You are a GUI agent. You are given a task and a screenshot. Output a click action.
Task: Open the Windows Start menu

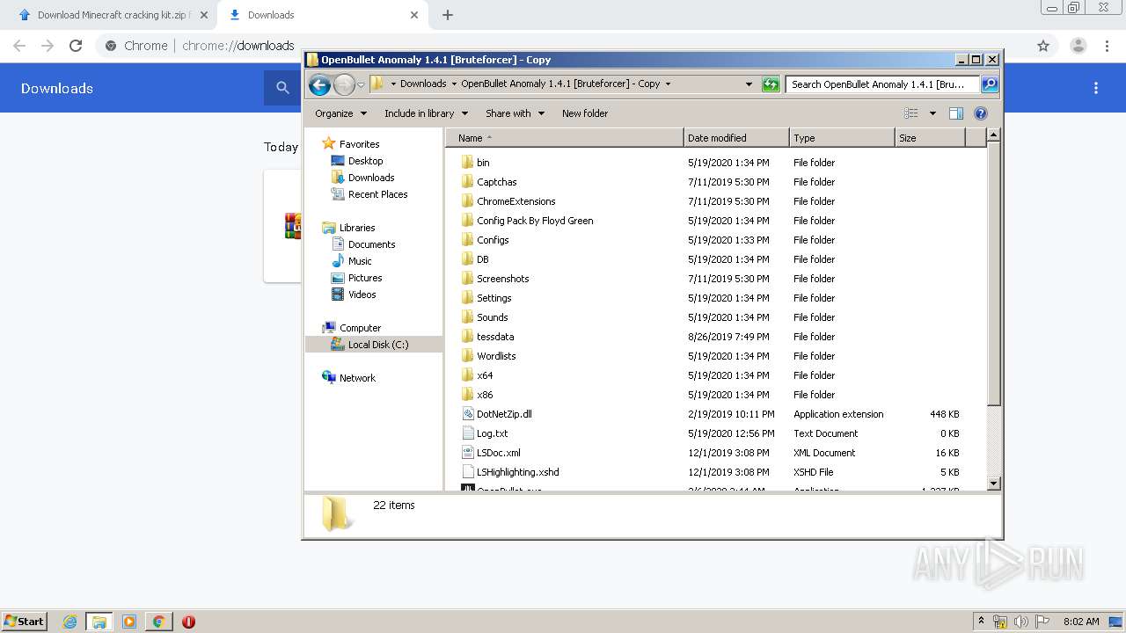point(25,621)
